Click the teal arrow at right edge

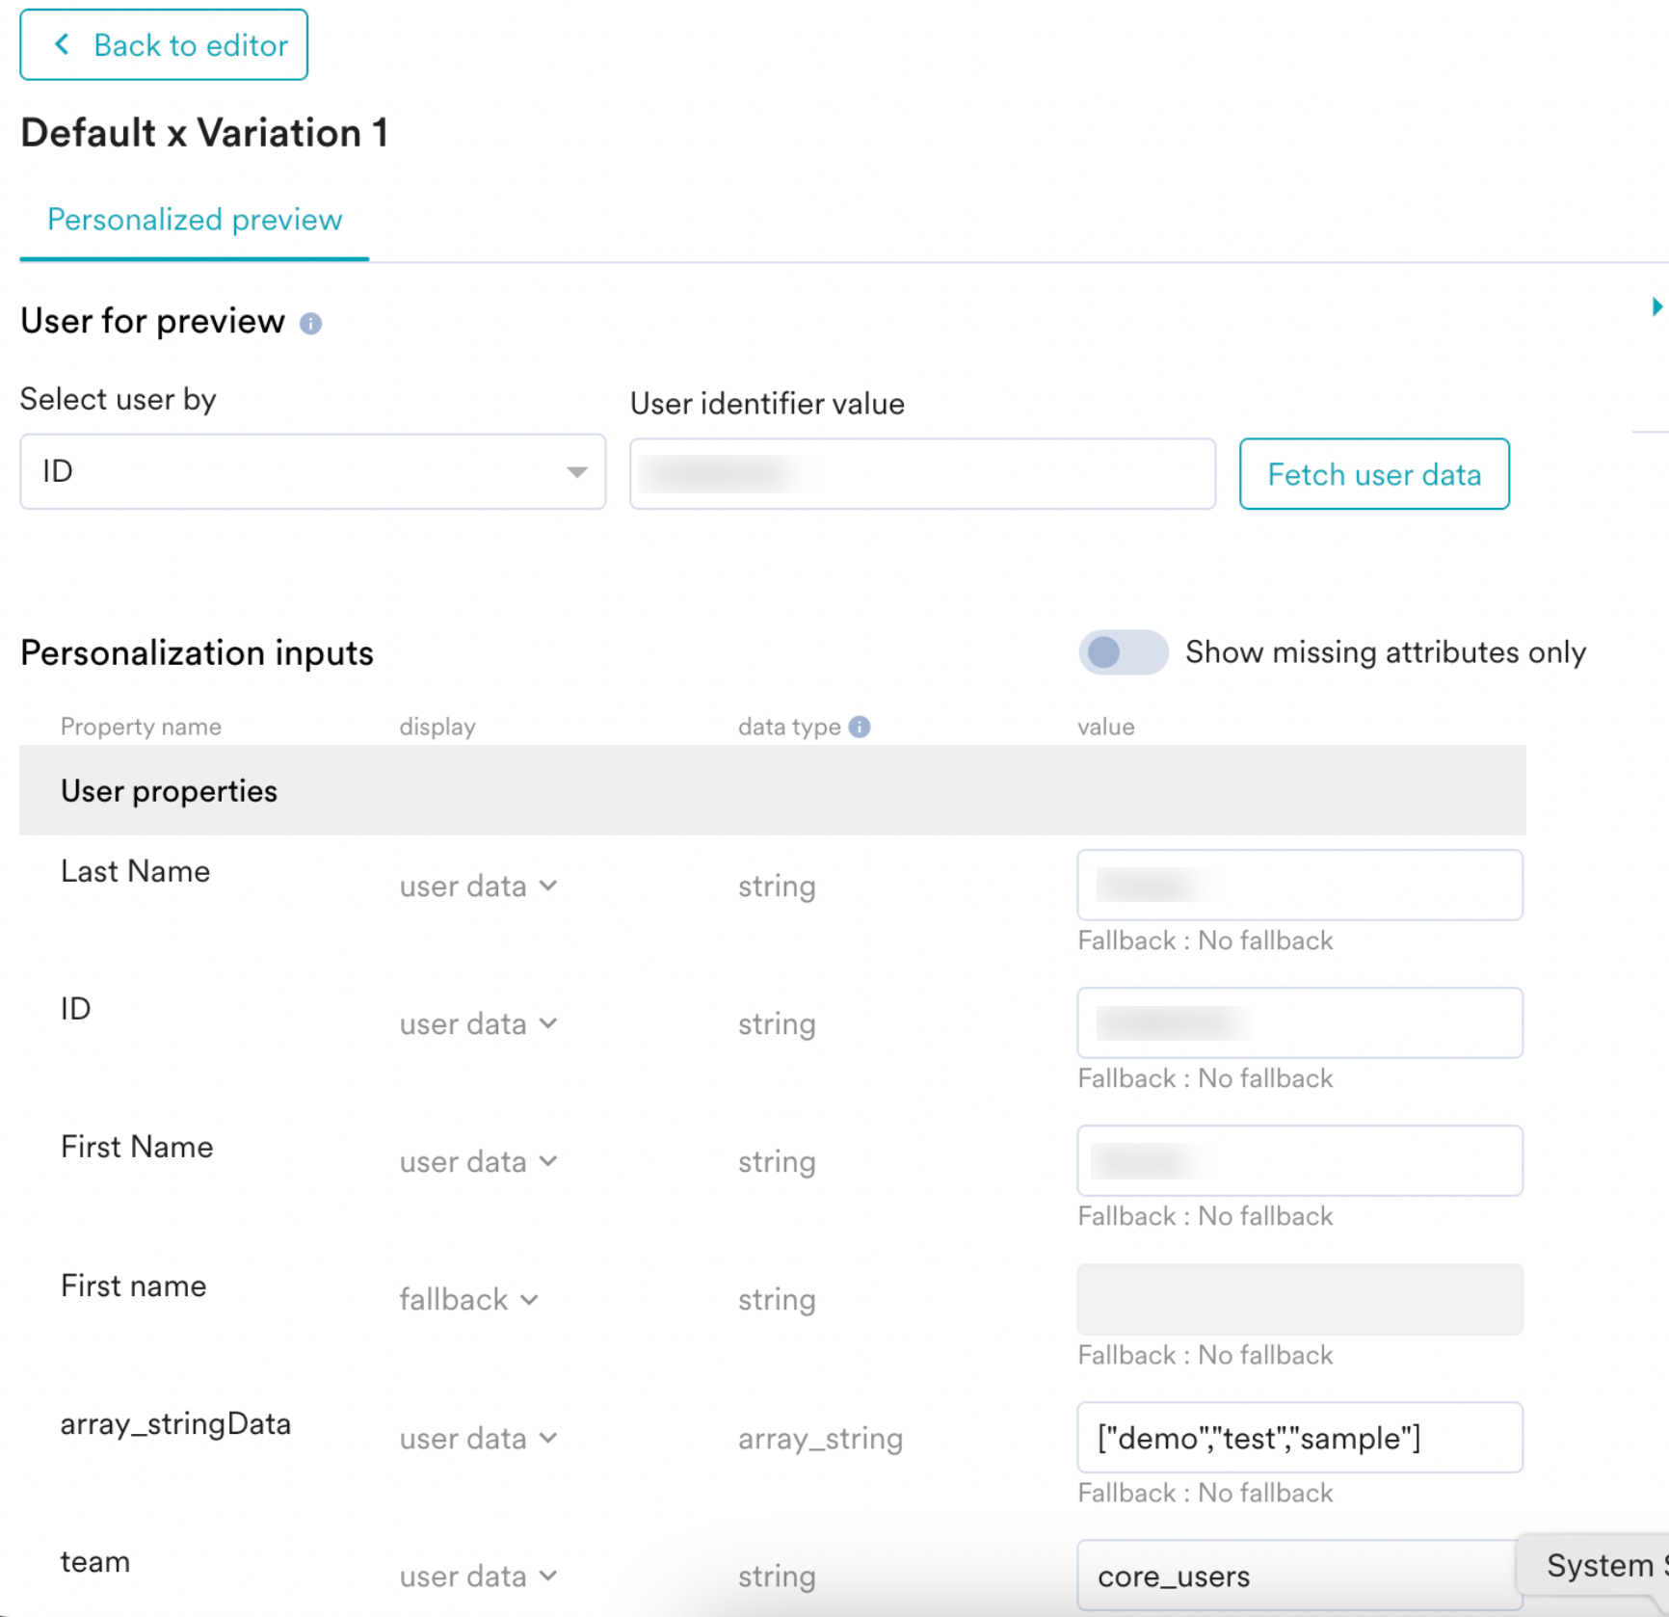1656,306
